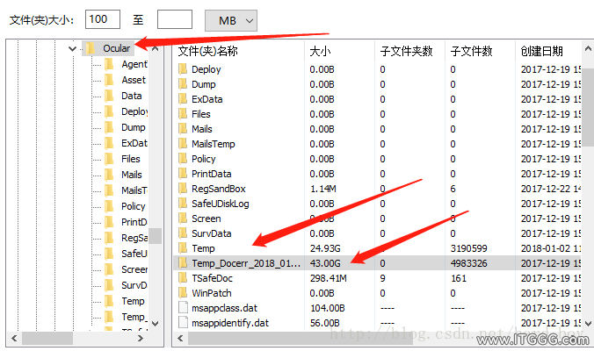This screenshot has height=351, width=594.
Task: Click WinPatch folder icon in list
Action: pos(183,293)
